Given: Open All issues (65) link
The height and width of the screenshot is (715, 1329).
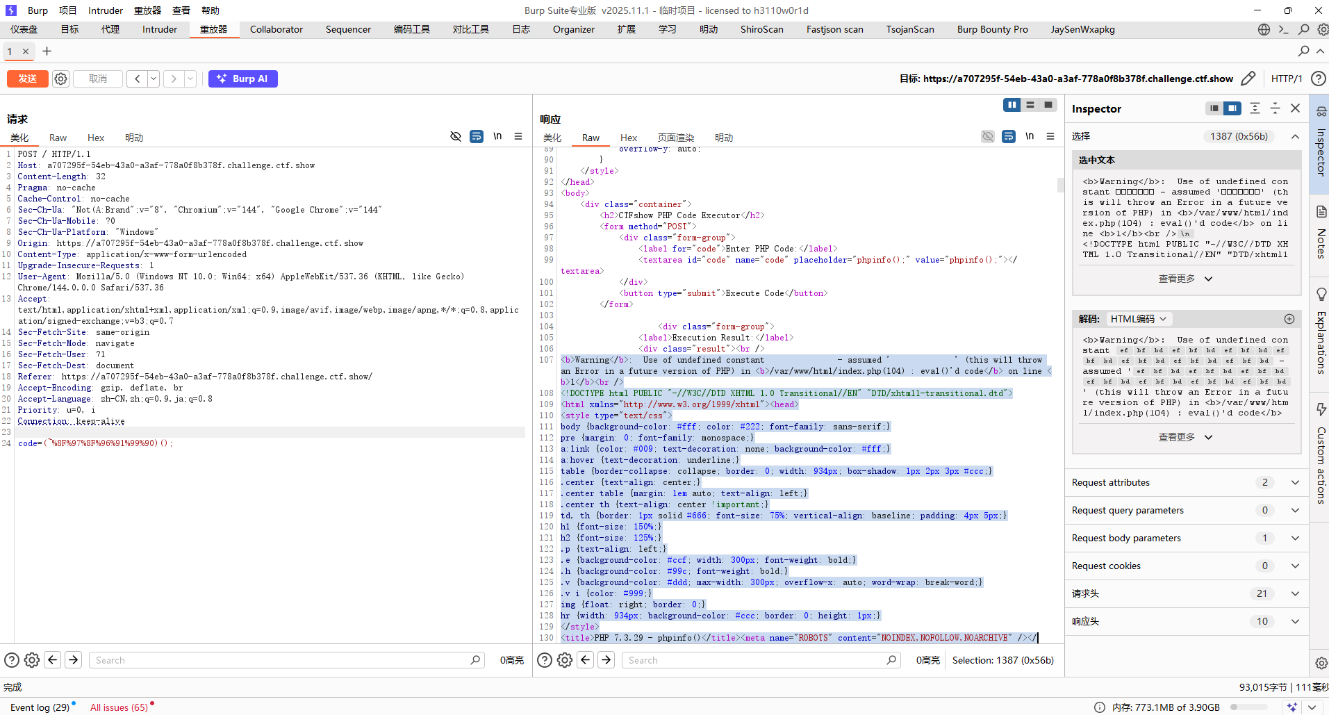Looking at the screenshot, I should 119,707.
